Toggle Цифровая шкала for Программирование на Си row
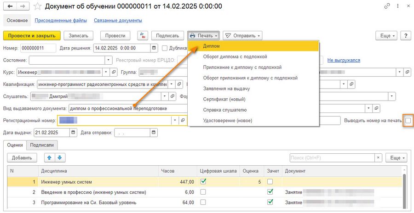This screenshot has width=414, height=213. (203, 202)
